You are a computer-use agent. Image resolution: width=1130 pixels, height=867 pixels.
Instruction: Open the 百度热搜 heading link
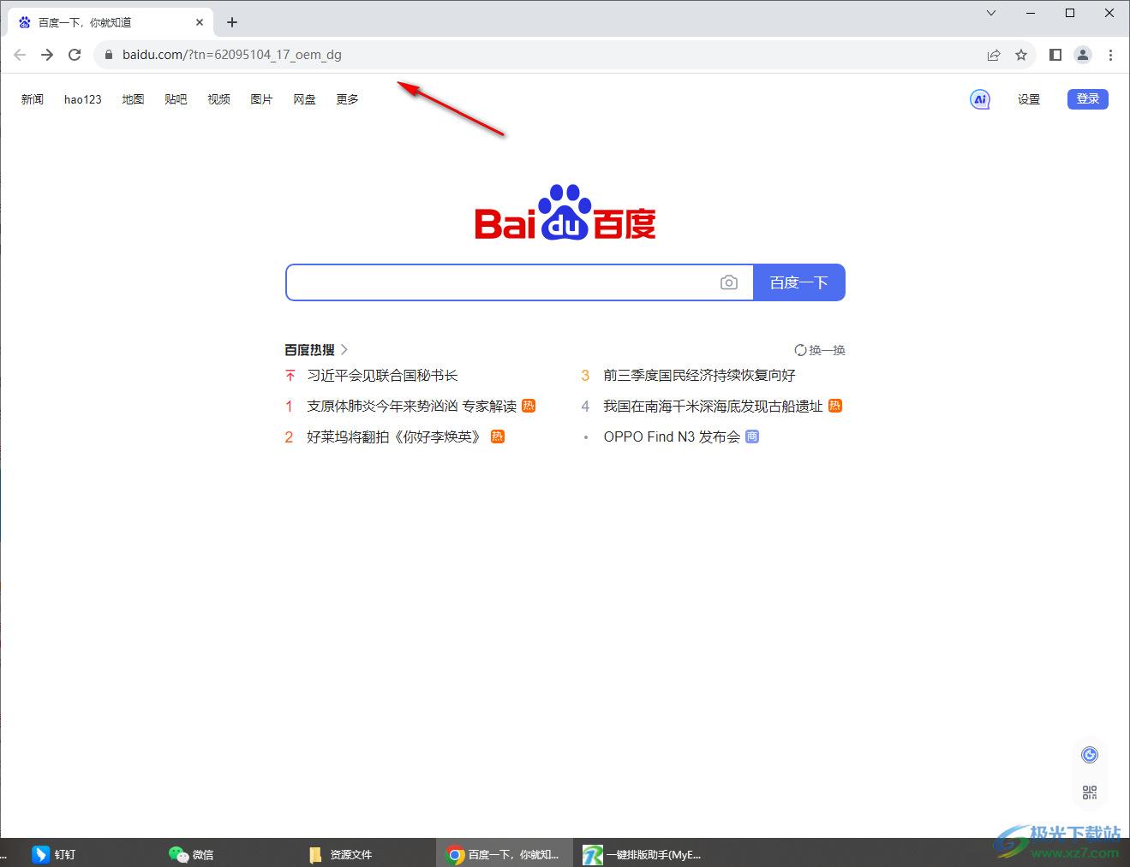coord(309,350)
